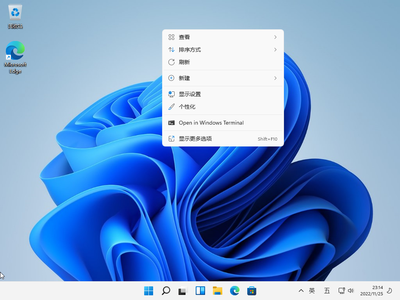Choose 排序方式 in the context menu
This screenshot has height=300, width=400.
223,50
